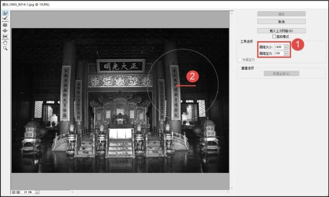
Task: Select the Bloat tool
Action: [x=5, y=31]
